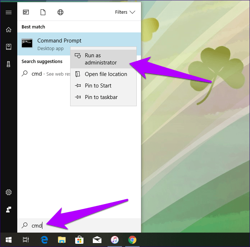The width and height of the screenshot is (250, 247).
Task: Click the magnifier icon in search box
Action: (24, 225)
